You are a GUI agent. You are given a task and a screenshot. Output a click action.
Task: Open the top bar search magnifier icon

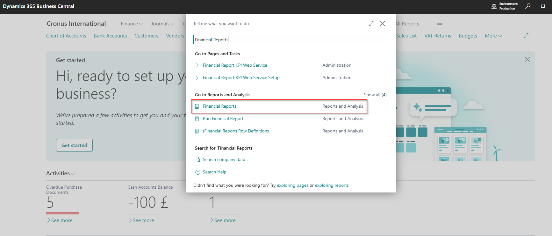(528, 6)
